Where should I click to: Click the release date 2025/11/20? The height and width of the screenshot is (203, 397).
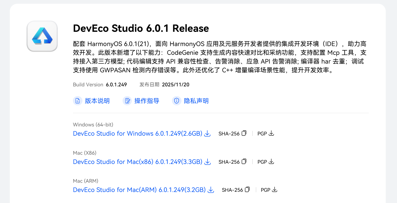(176, 85)
